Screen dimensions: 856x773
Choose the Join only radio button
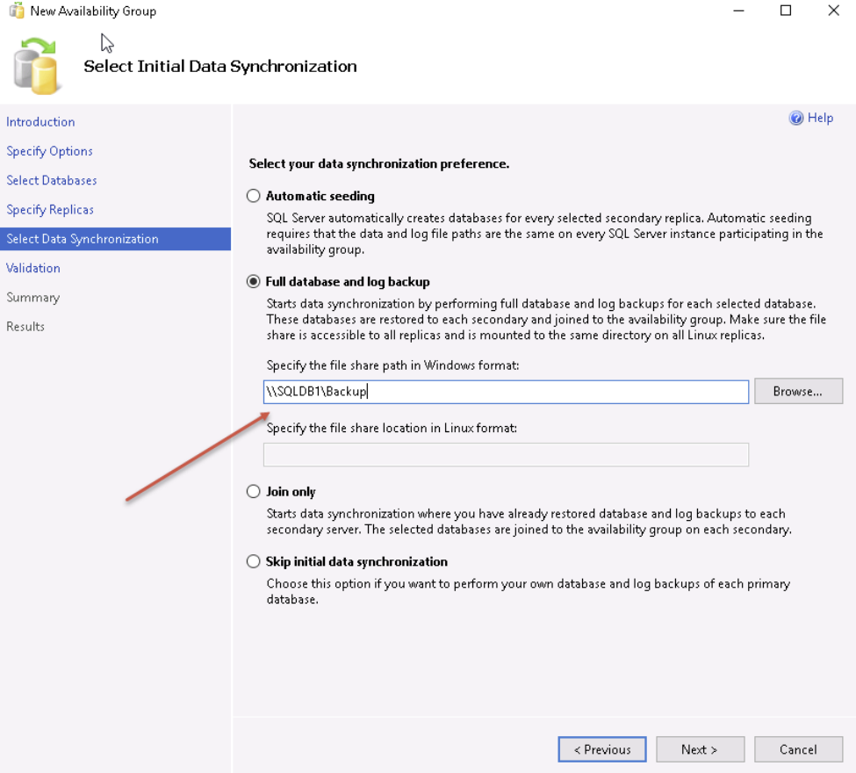tap(254, 491)
